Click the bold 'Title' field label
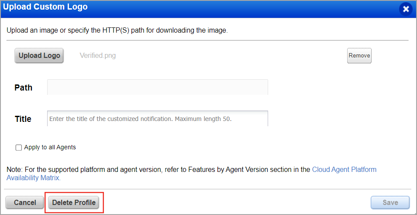The image size is (417, 215). [23, 119]
